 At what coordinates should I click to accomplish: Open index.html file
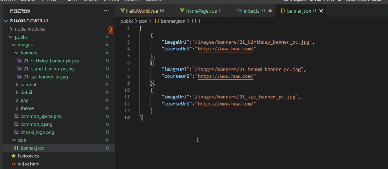(x=29, y=164)
